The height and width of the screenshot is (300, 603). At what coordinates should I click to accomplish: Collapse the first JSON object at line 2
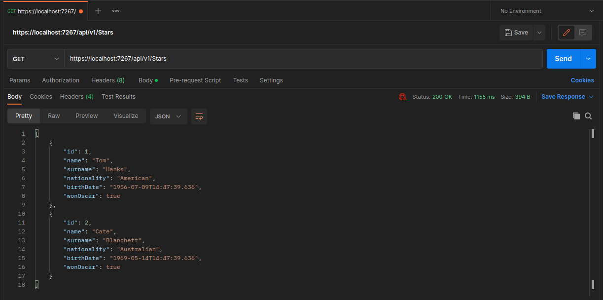coord(51,143)
